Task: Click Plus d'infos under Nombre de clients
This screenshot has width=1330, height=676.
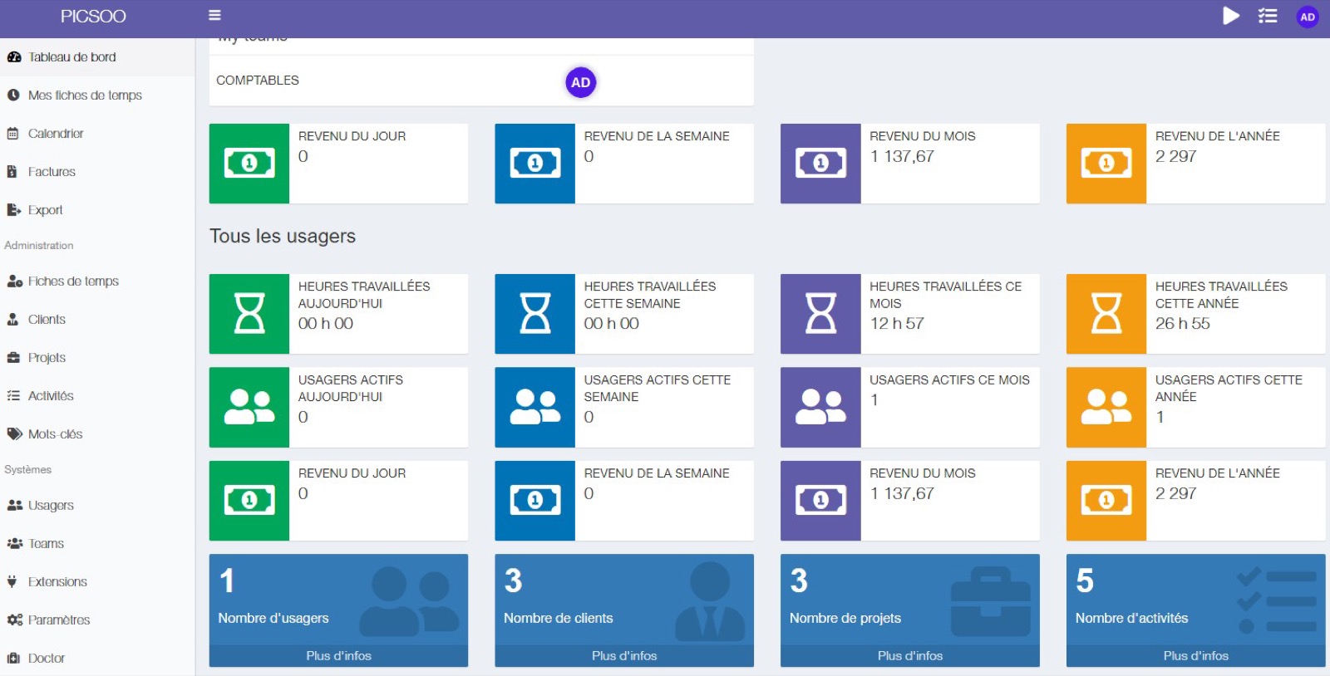Action: (624, 656)
